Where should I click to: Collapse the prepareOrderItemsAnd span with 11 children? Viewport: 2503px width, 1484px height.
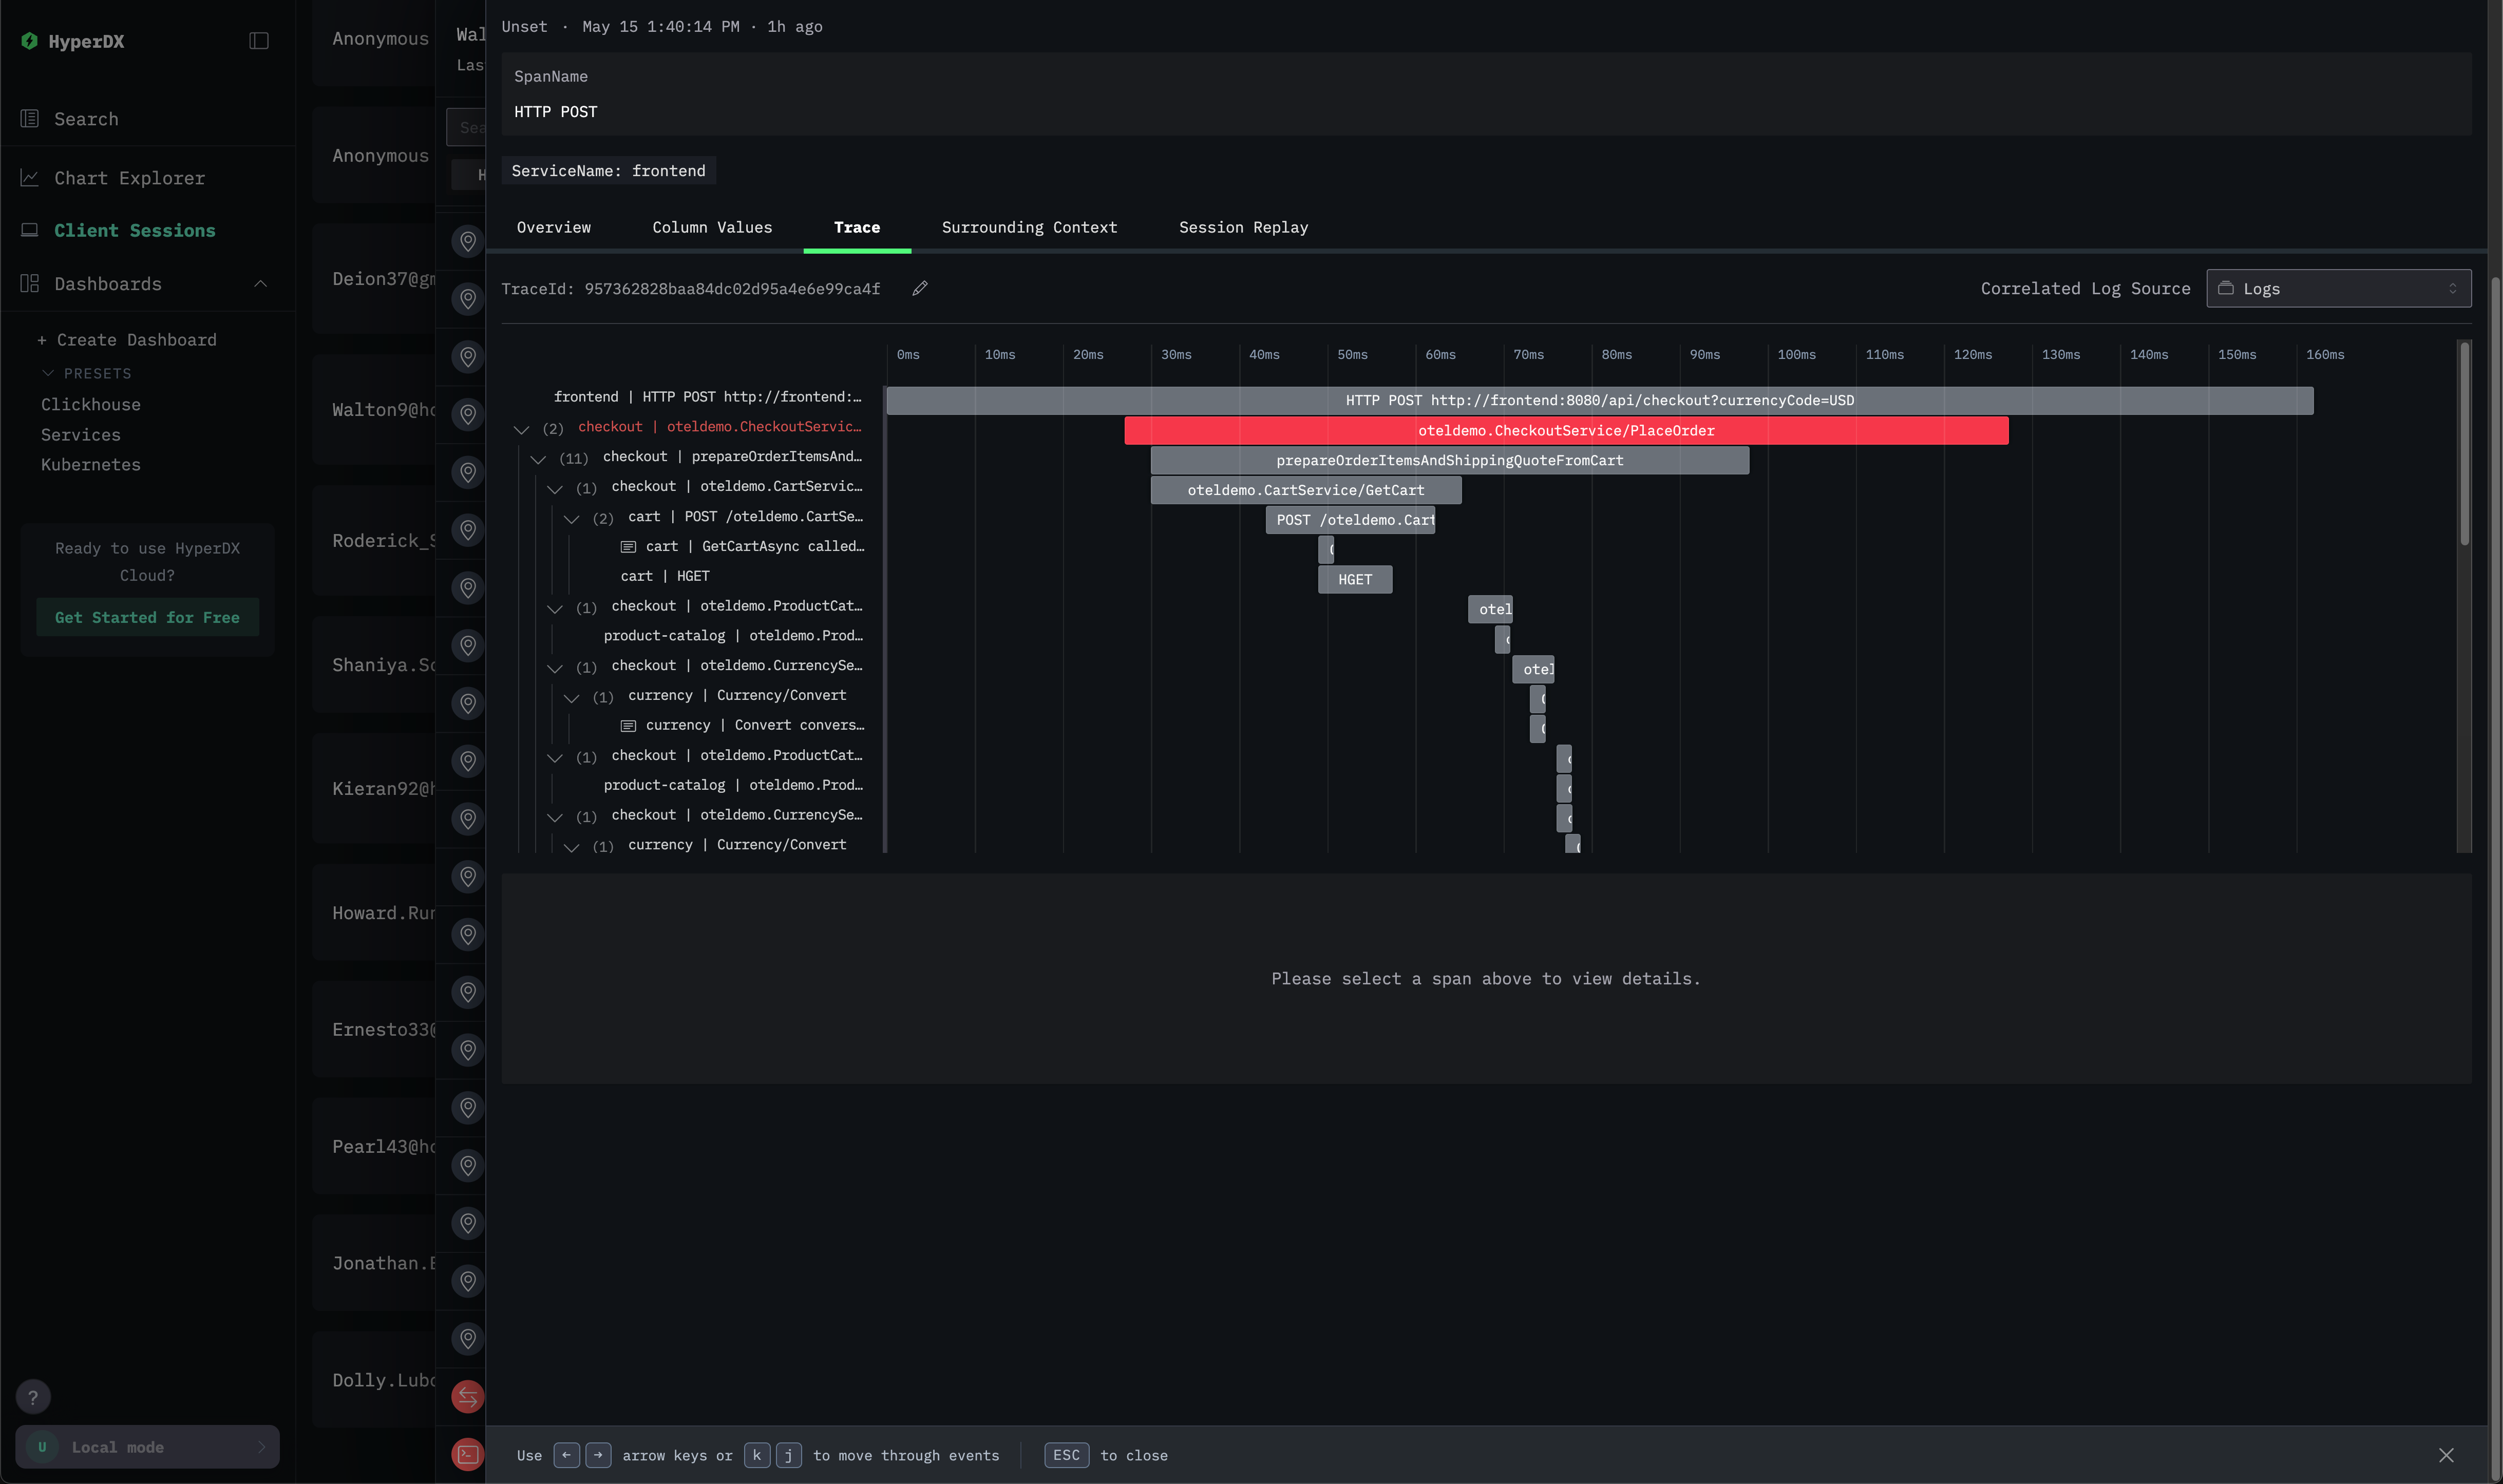538,459
